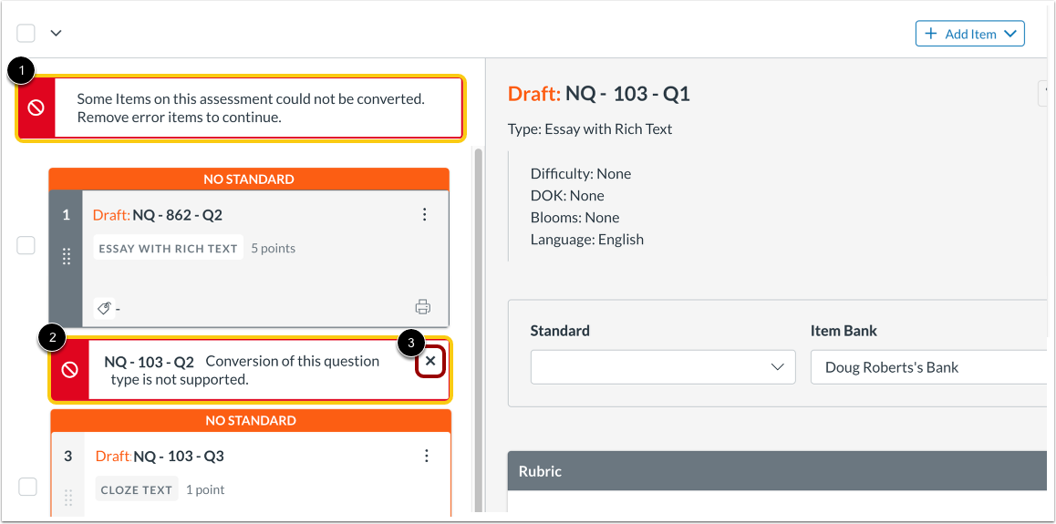Open the kebab menu for NQ - 862 - Q2
This screenshot has height=524, width=1056.
pyautogui.click(x=424, y=214)
